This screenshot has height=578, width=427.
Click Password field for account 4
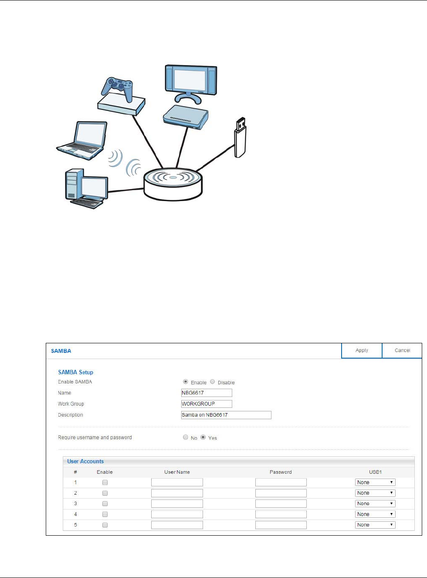(x=281, y=514)
